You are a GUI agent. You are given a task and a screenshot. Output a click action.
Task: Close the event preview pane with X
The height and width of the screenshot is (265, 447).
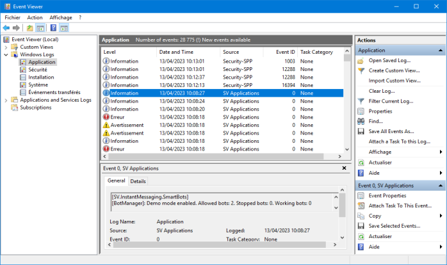tap(344, 168)
